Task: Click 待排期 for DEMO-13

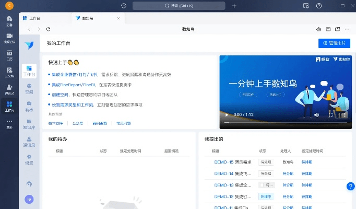Action: [x=307, y=185]
